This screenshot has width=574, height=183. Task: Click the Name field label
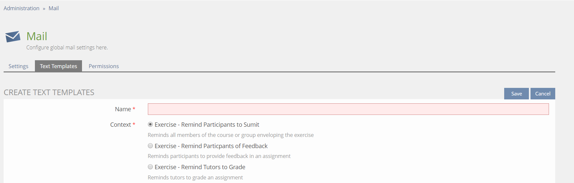(x=123, y=109)
